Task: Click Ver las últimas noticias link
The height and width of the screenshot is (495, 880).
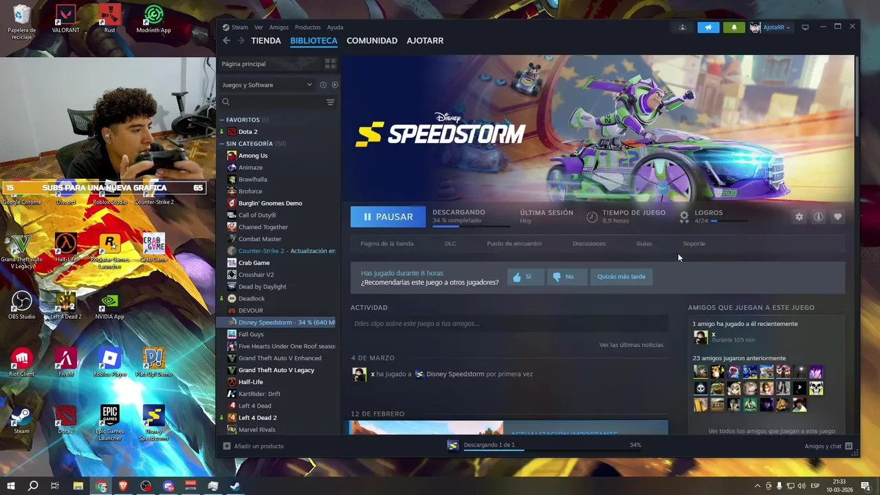Action: point(631,345)
